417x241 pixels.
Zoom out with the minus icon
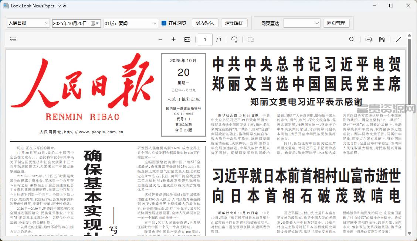point(160,39)
